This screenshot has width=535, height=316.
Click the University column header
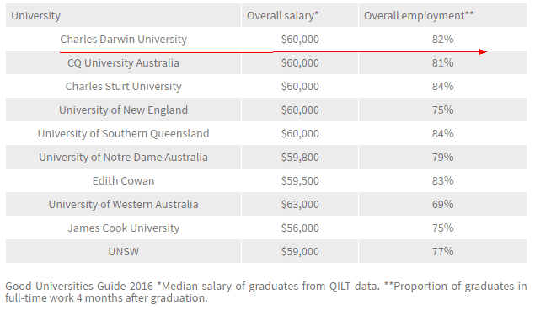click(123, 15)
